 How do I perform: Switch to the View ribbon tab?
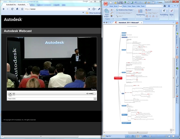[x=129, y=6]
